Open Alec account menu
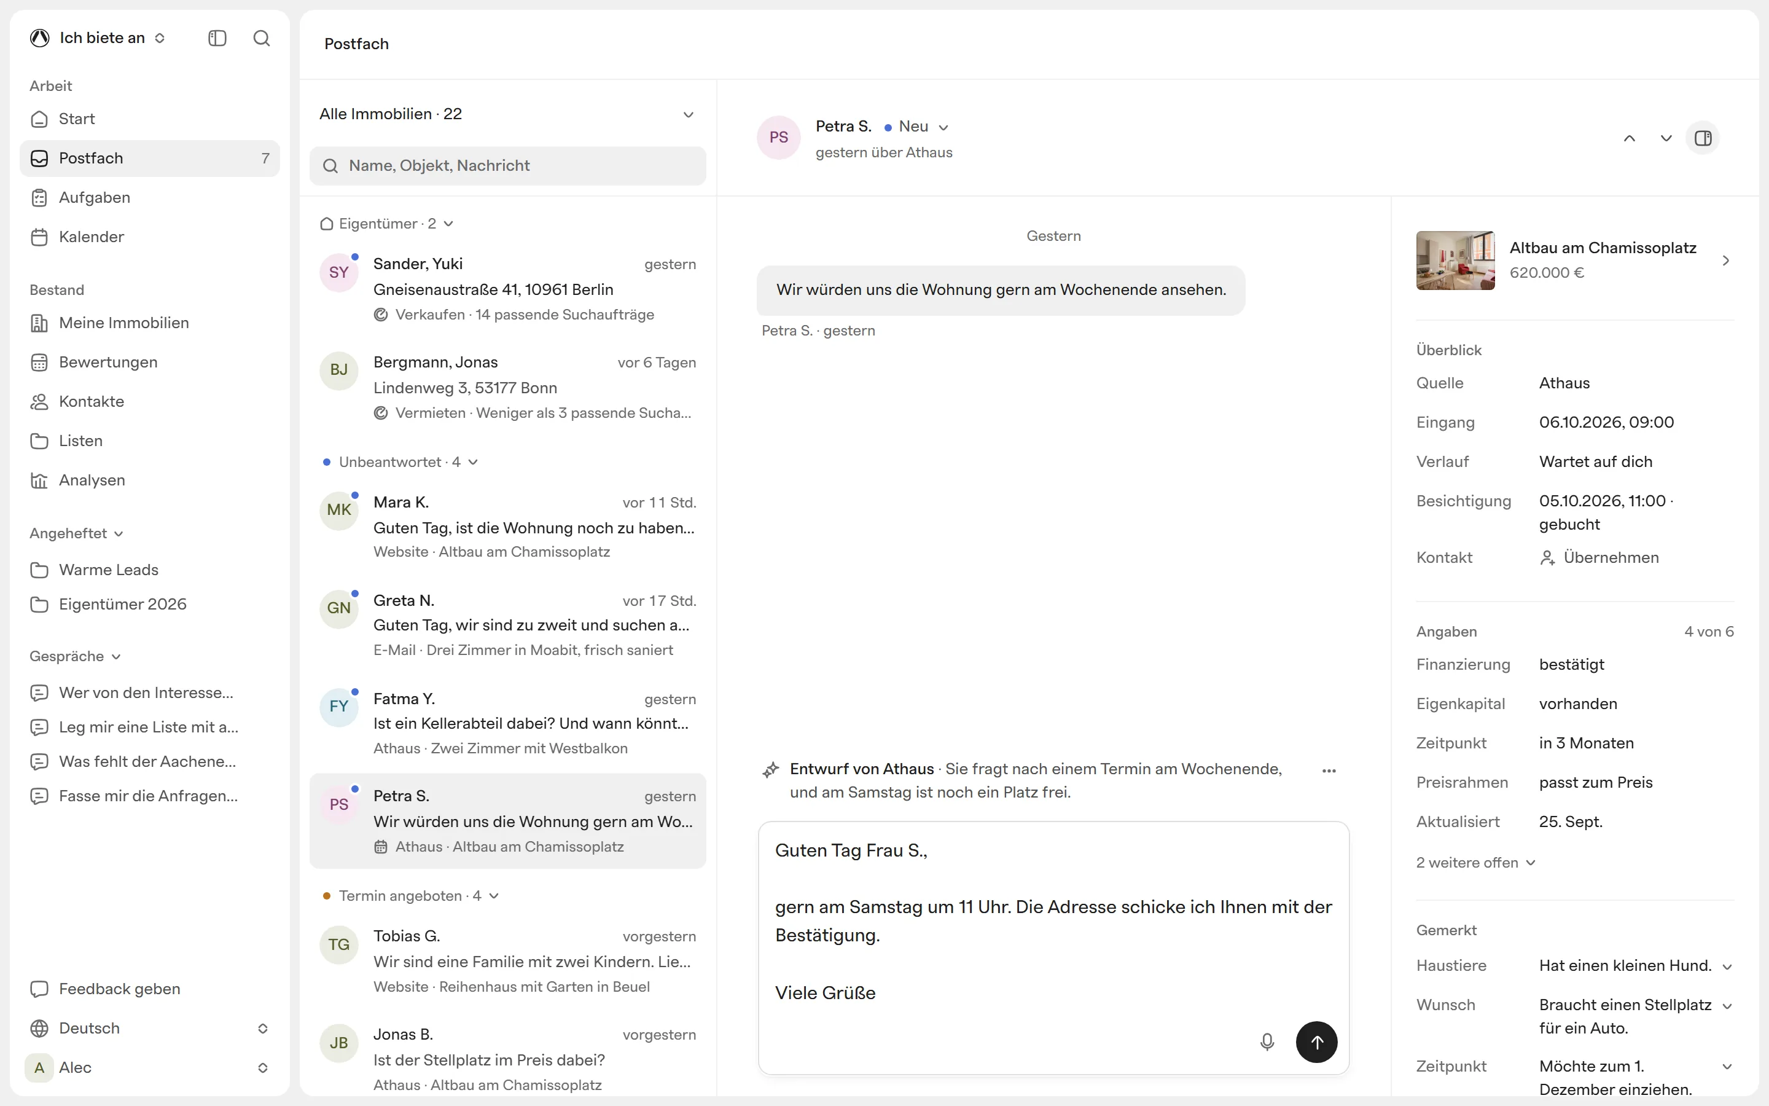The image size is (1769, 1106). 150,1068
